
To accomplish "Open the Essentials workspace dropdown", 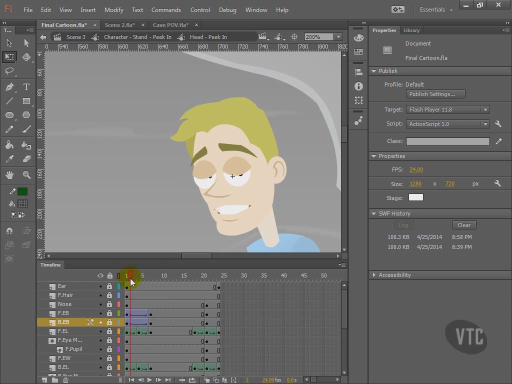I will (436, 10).
